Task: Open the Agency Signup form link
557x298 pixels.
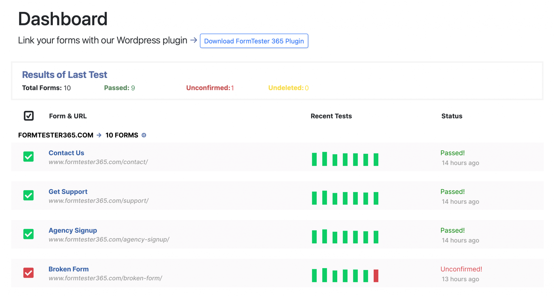Action: point(73,230)
